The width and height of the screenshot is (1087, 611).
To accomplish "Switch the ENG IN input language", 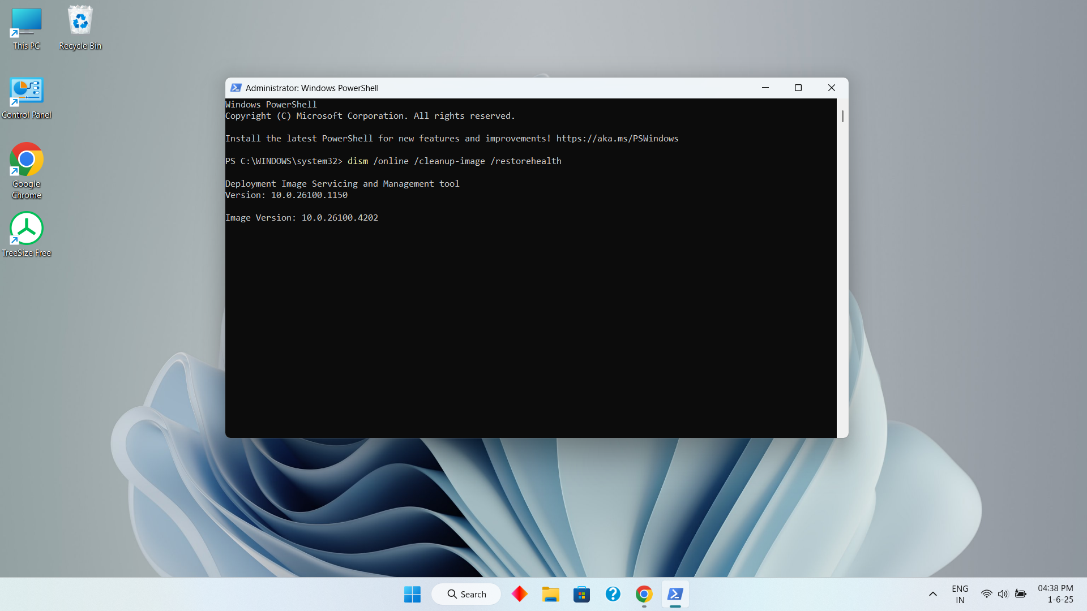I will [960, 594].
